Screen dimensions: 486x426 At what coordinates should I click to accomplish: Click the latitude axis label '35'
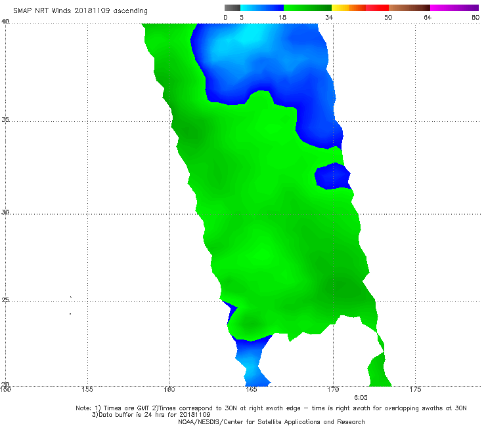coord(5,119)
